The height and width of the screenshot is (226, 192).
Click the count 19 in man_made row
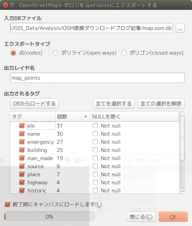click(x=60, y=158)
